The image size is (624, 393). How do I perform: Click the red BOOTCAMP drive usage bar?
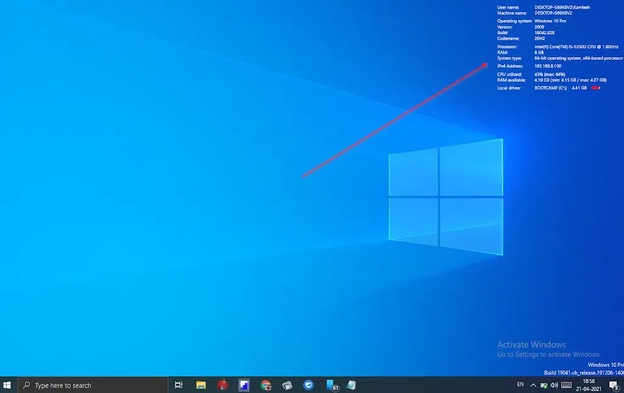tap(596, 88)
